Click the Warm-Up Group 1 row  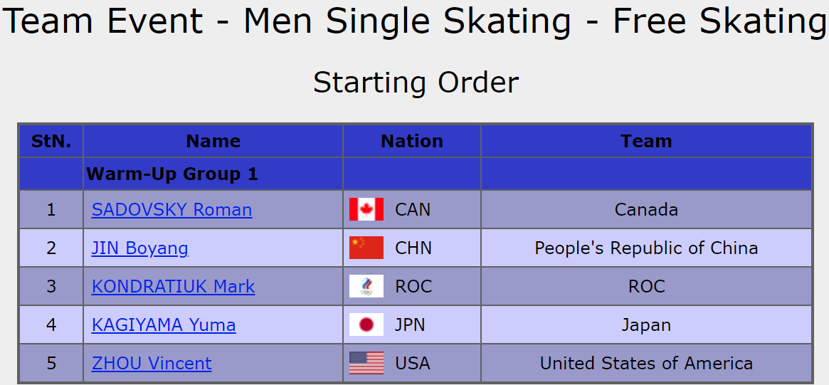pos(172,174)
